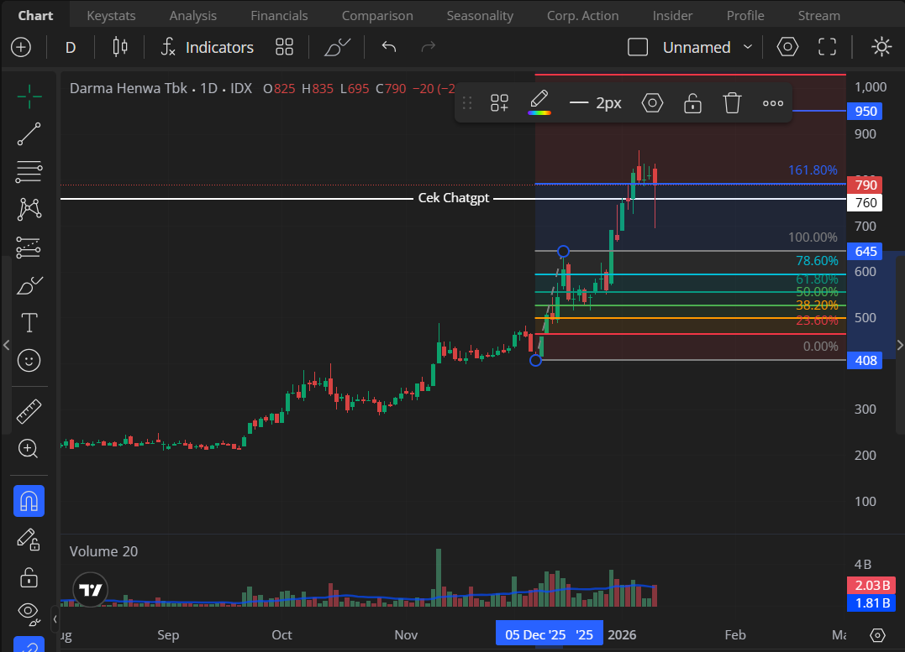The height and width of the screenshot is (652, 905).
Task: Switch to the Analysis tab
Action: pyautogui.click(x=193, y=16)
